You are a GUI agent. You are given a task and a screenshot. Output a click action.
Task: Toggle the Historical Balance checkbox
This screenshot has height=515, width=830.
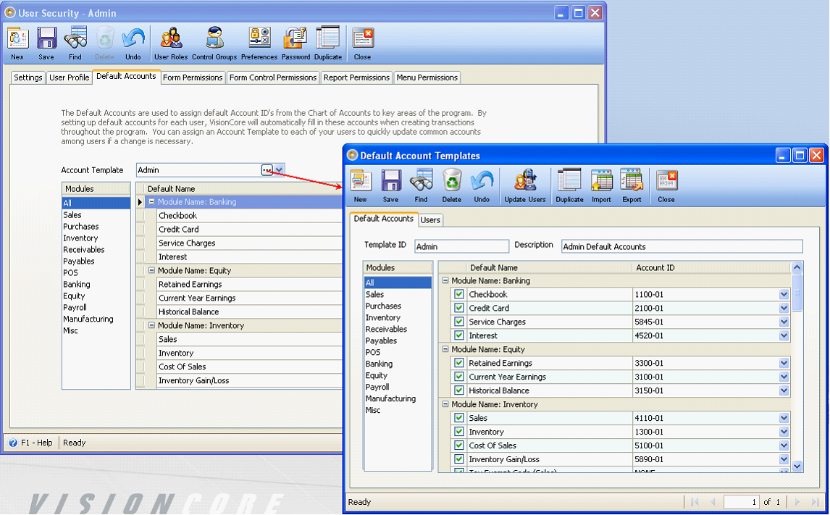point(459,390)
